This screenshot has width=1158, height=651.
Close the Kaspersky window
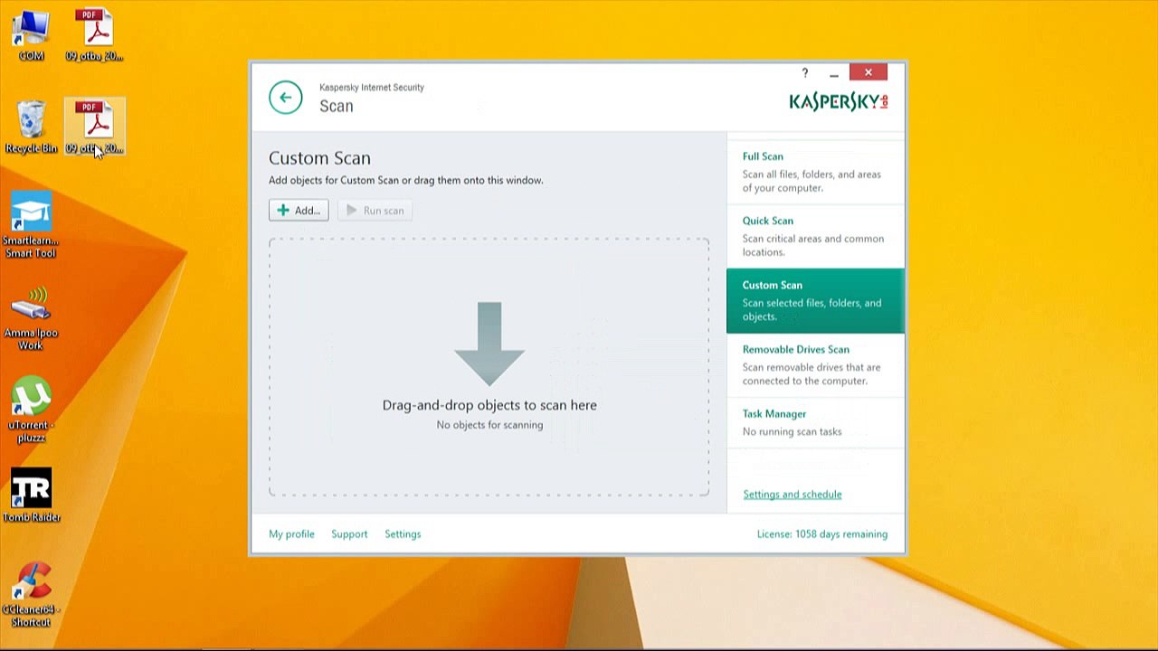(868, 72)
